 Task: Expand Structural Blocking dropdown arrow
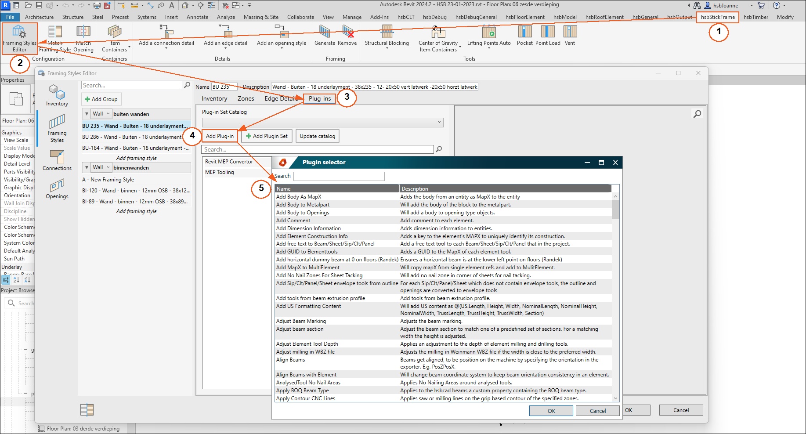[x=387, y=48]
